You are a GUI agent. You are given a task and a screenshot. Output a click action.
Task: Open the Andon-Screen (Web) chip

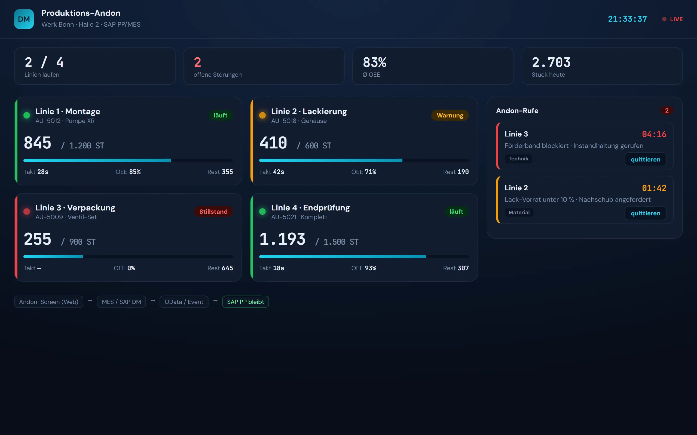[49, 302]
